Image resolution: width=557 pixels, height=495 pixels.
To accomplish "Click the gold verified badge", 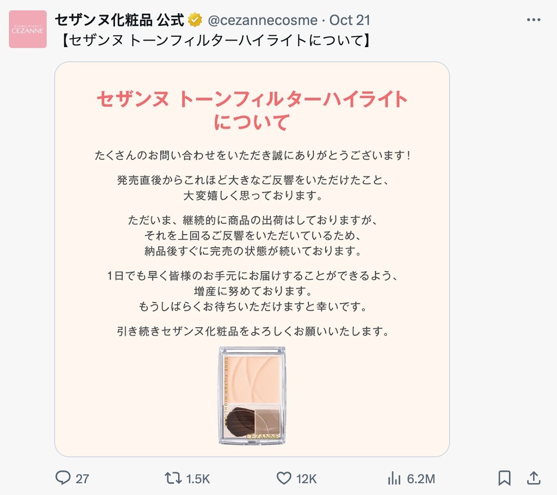I will point(195,20).
